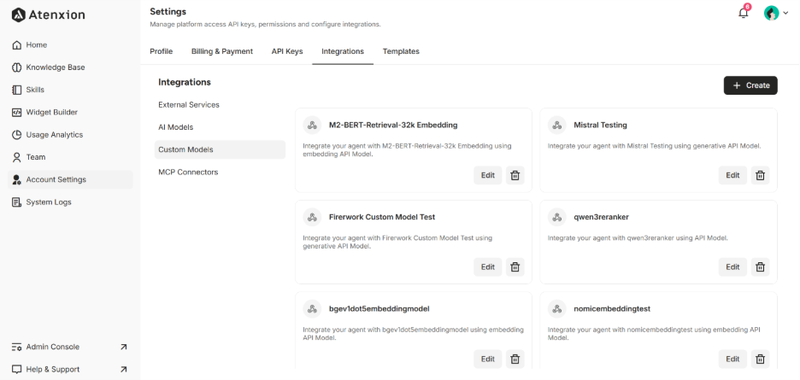
Task: Click Admin Console external arrow icon
Action: point(123,347)
